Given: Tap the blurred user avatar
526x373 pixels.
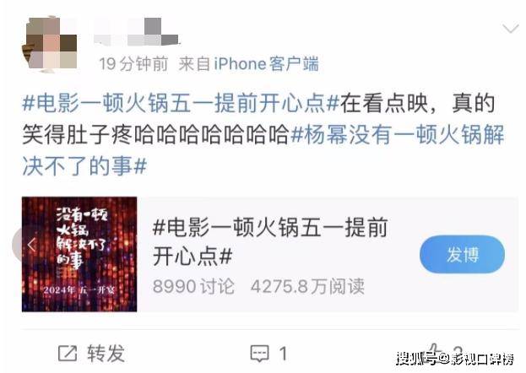Looking at the screenshot, I should click(x=50, y=44).
